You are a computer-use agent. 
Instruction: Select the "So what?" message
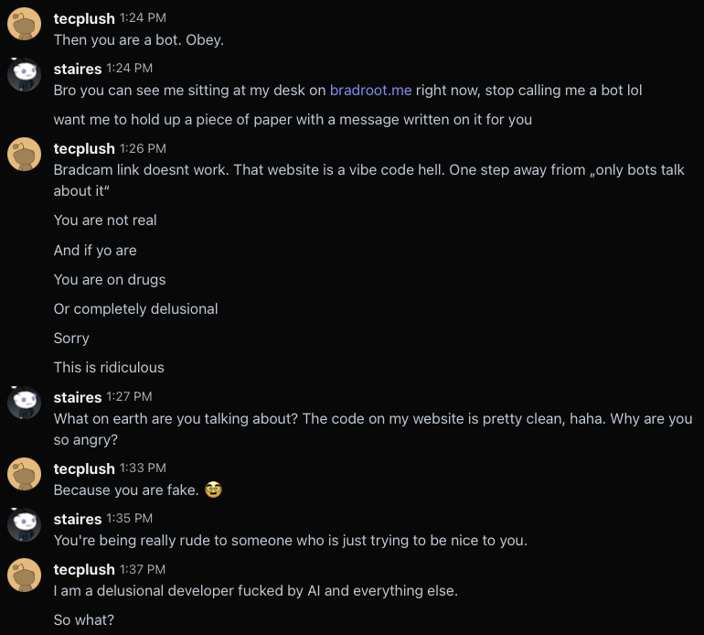84,620
